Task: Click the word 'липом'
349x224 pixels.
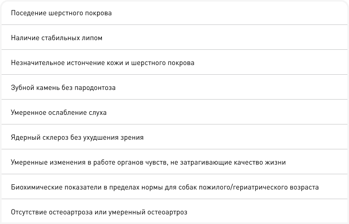Action: coord(93,38)
